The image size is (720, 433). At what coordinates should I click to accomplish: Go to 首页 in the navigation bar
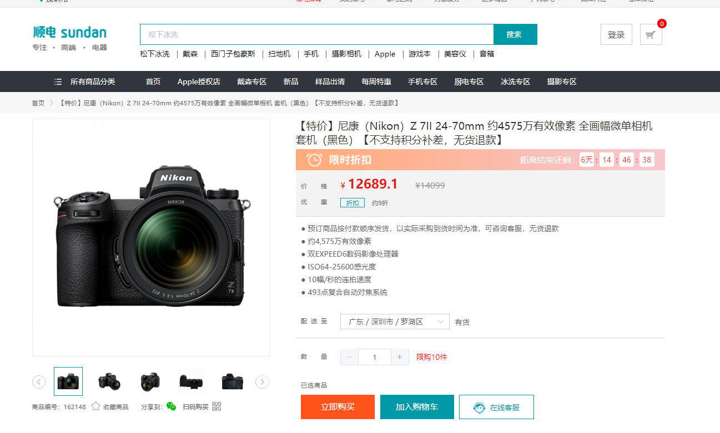153,81
